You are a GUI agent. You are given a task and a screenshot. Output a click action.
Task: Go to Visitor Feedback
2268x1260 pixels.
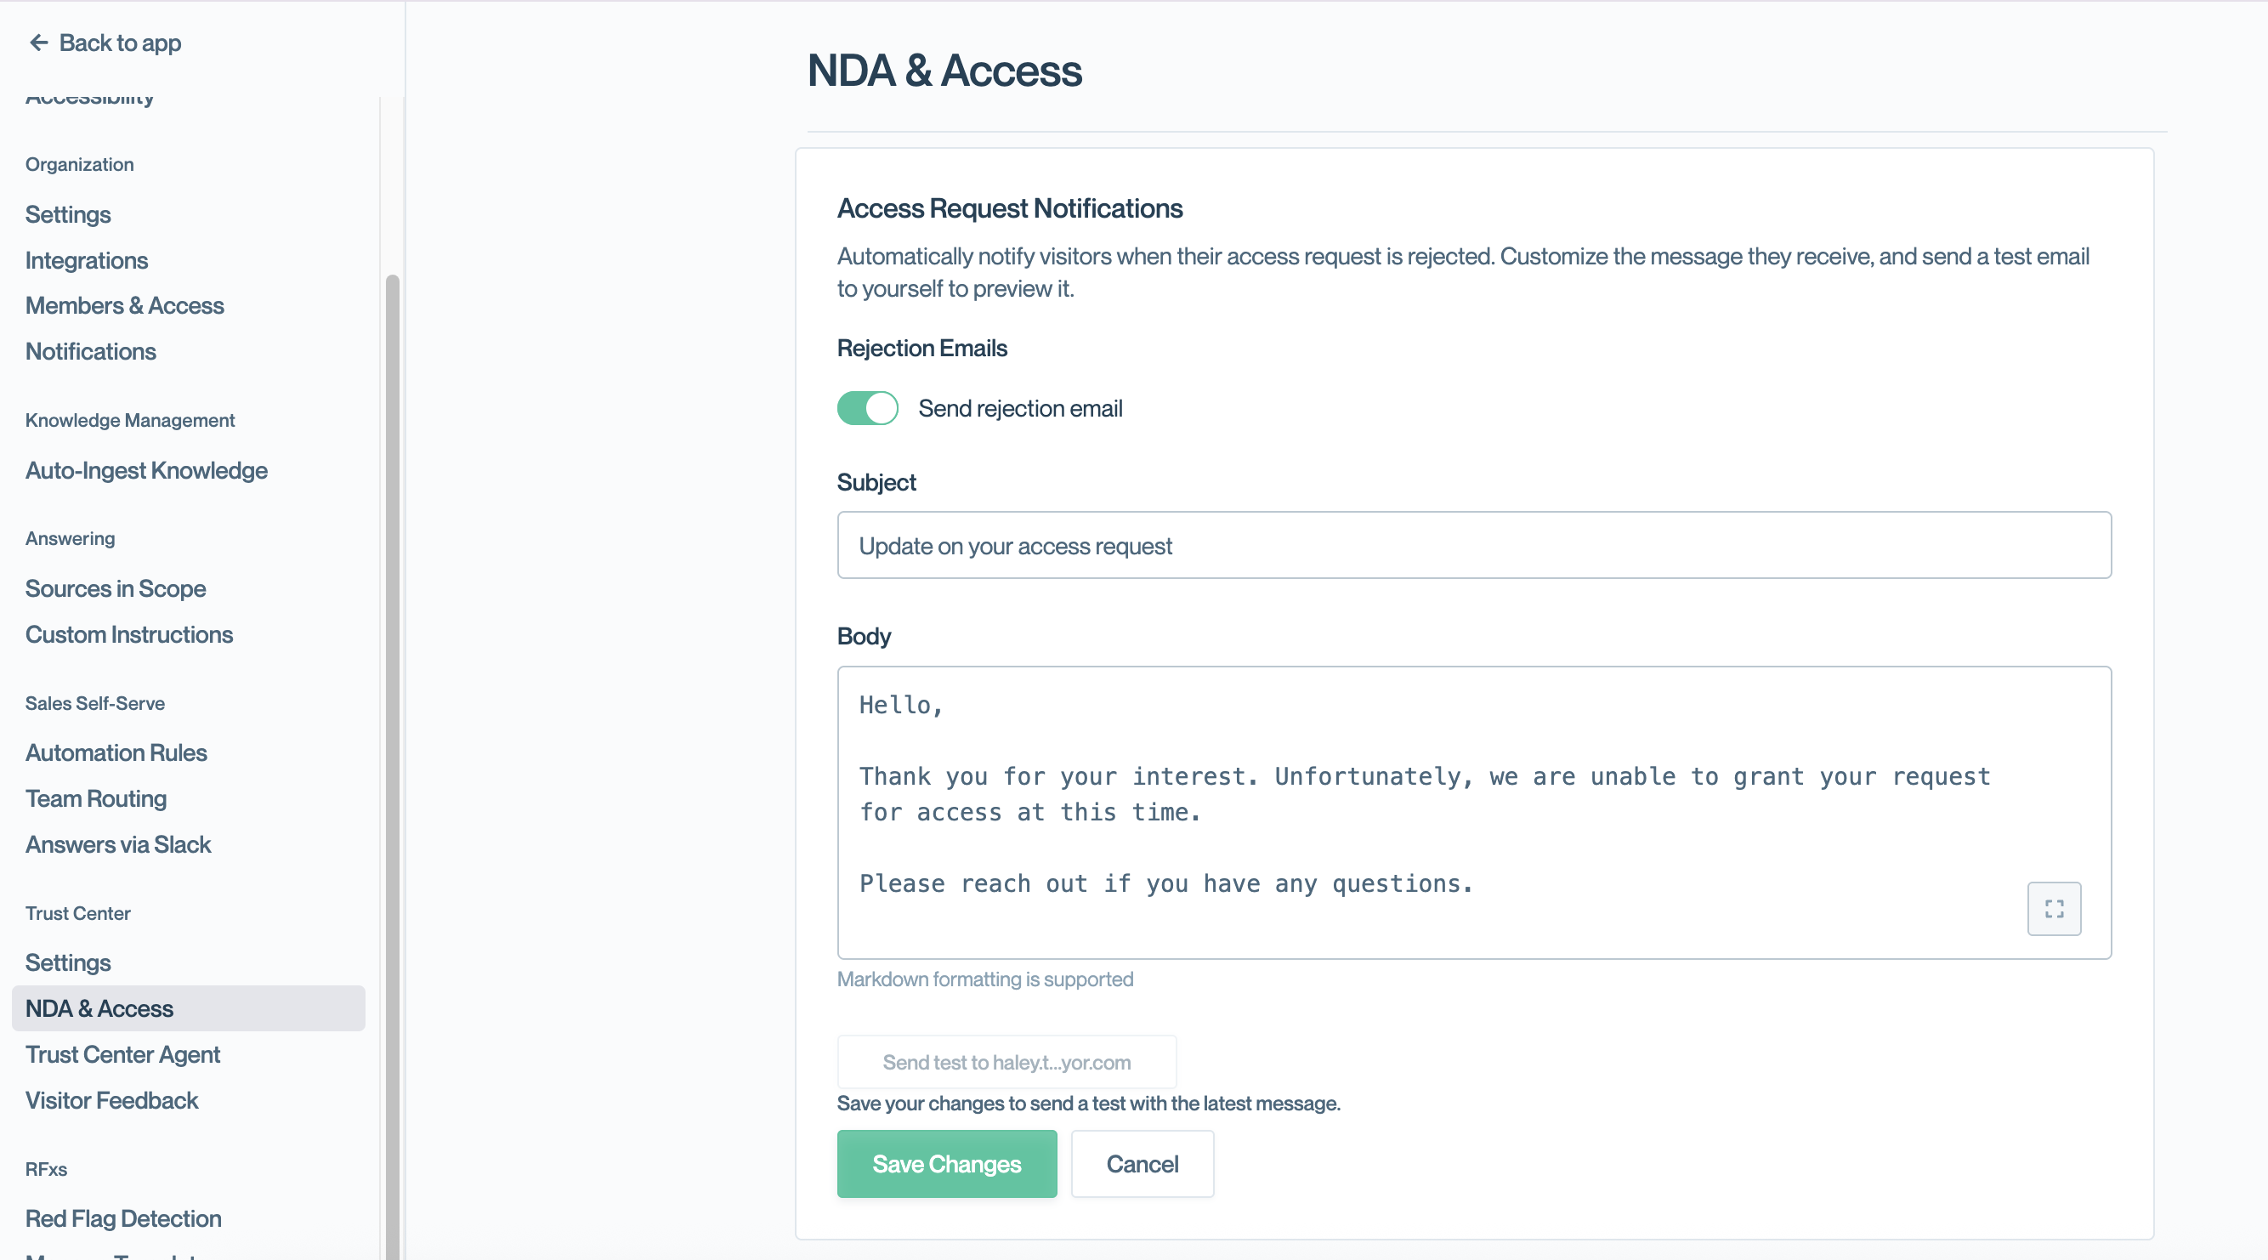pos(112,1101)
